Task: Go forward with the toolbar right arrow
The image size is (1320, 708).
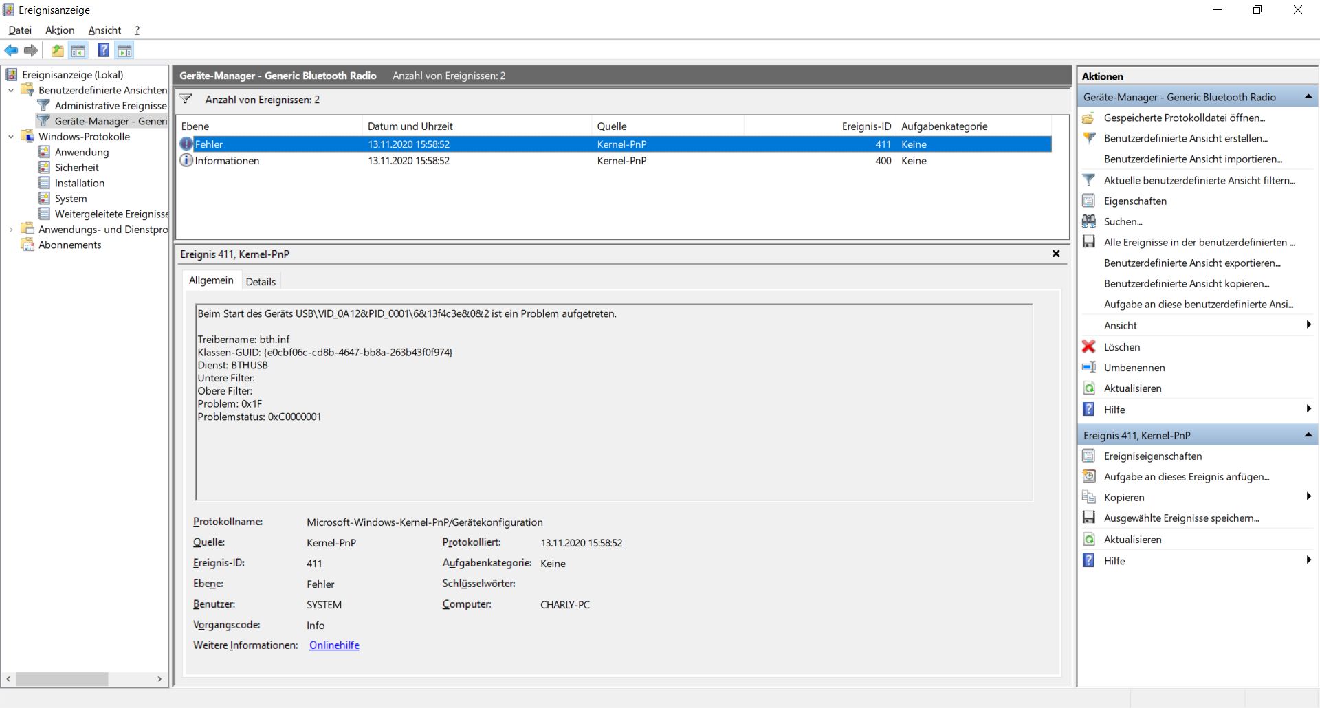Action: [31, 50]
